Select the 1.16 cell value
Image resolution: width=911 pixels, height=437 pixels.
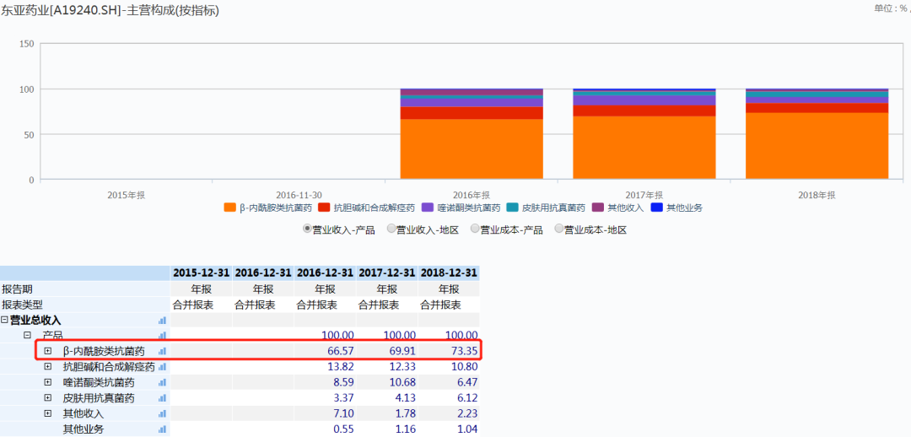(403, 429)
